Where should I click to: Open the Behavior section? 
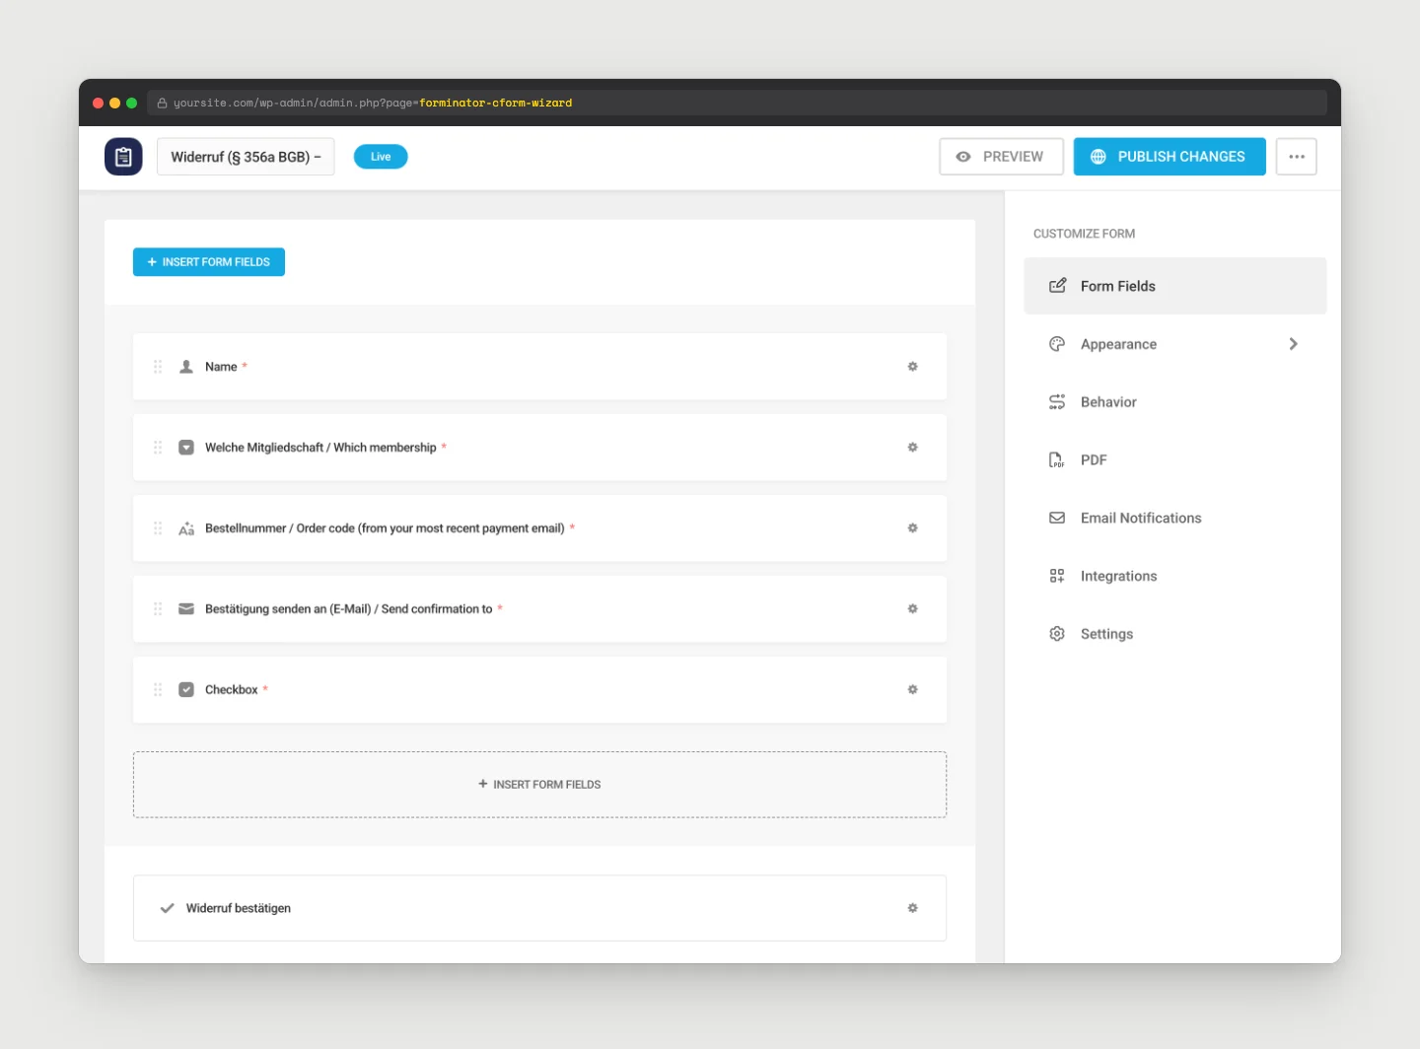pyautogui.click(x=1175, y=402)
